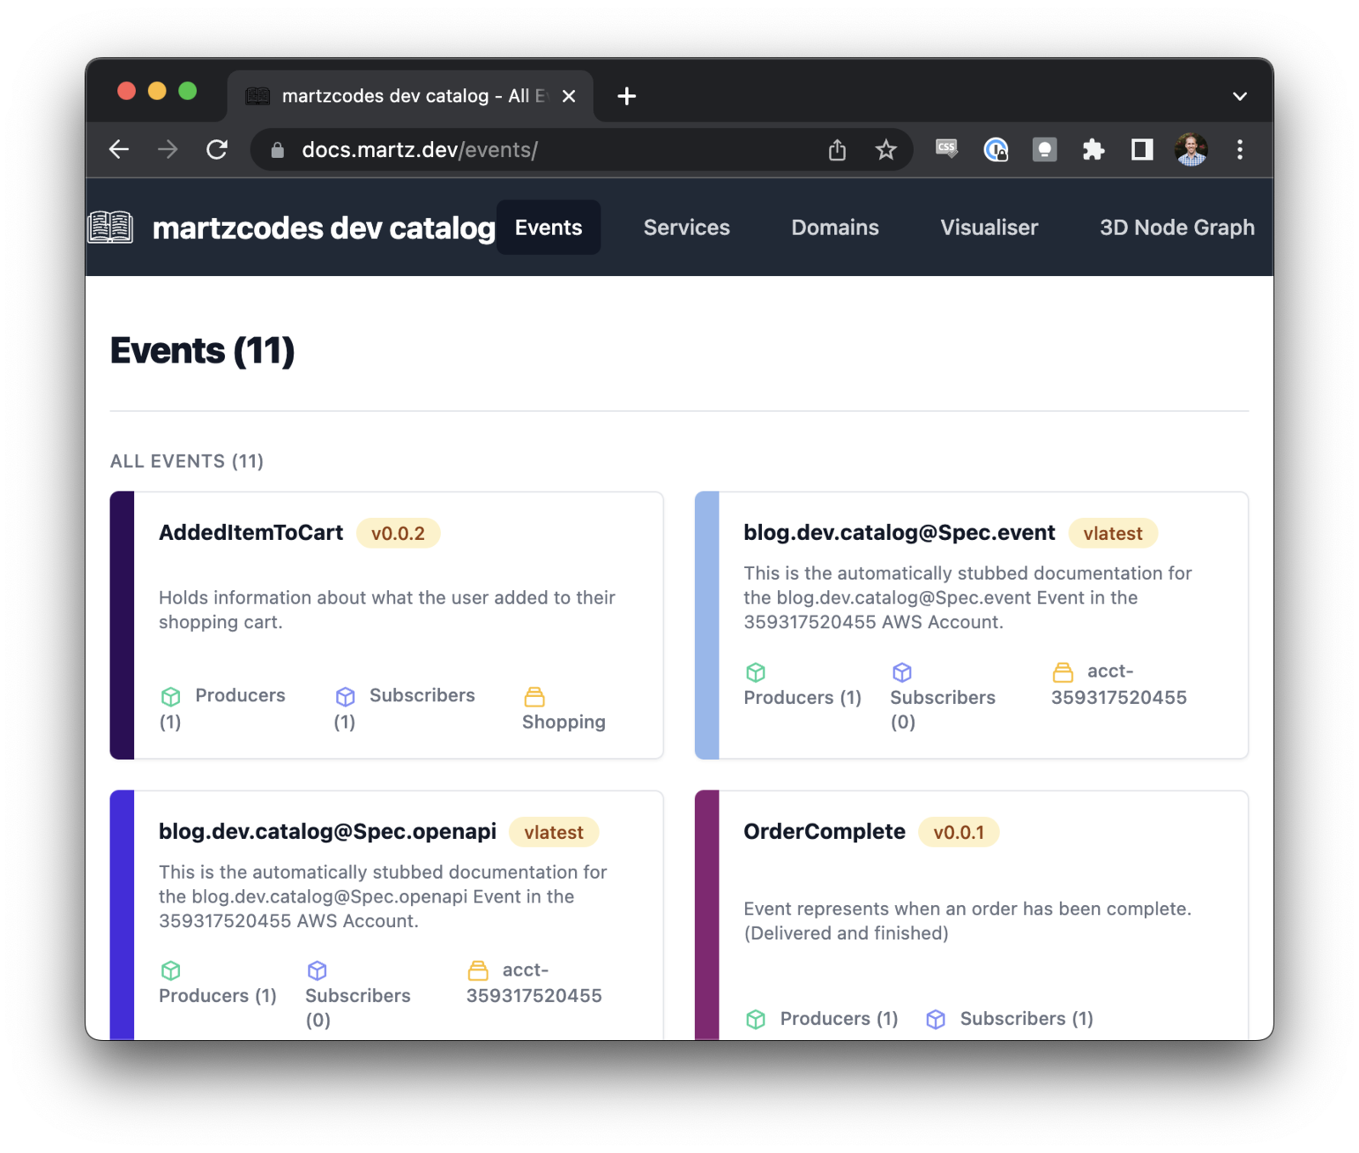
Task: Expand the tab search chevron
Action: (1240, 96)
